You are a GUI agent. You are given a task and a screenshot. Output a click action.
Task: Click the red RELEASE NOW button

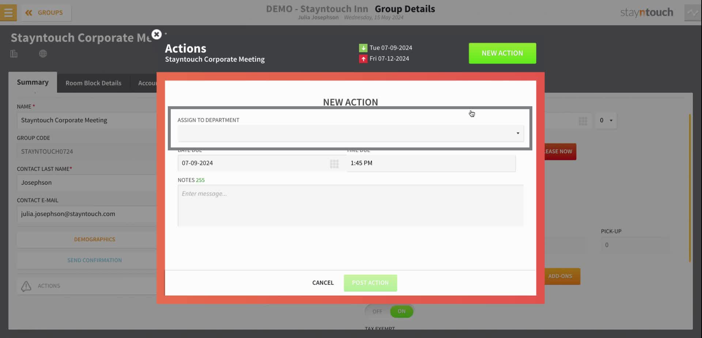[x=560, y=151]
